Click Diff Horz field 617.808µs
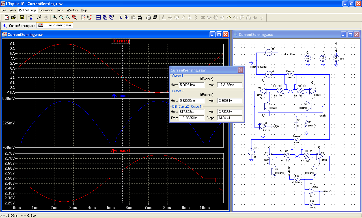The width and height of the screenshot is (362, 218). click(192, 112)
